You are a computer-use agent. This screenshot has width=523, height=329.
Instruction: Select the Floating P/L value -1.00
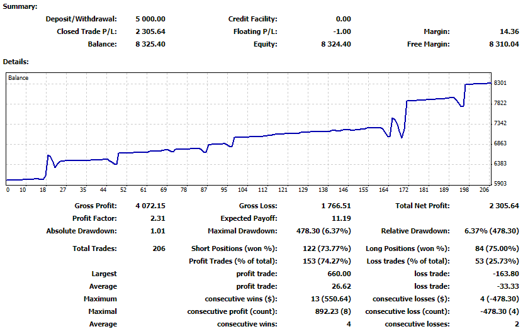click(343, 31)
